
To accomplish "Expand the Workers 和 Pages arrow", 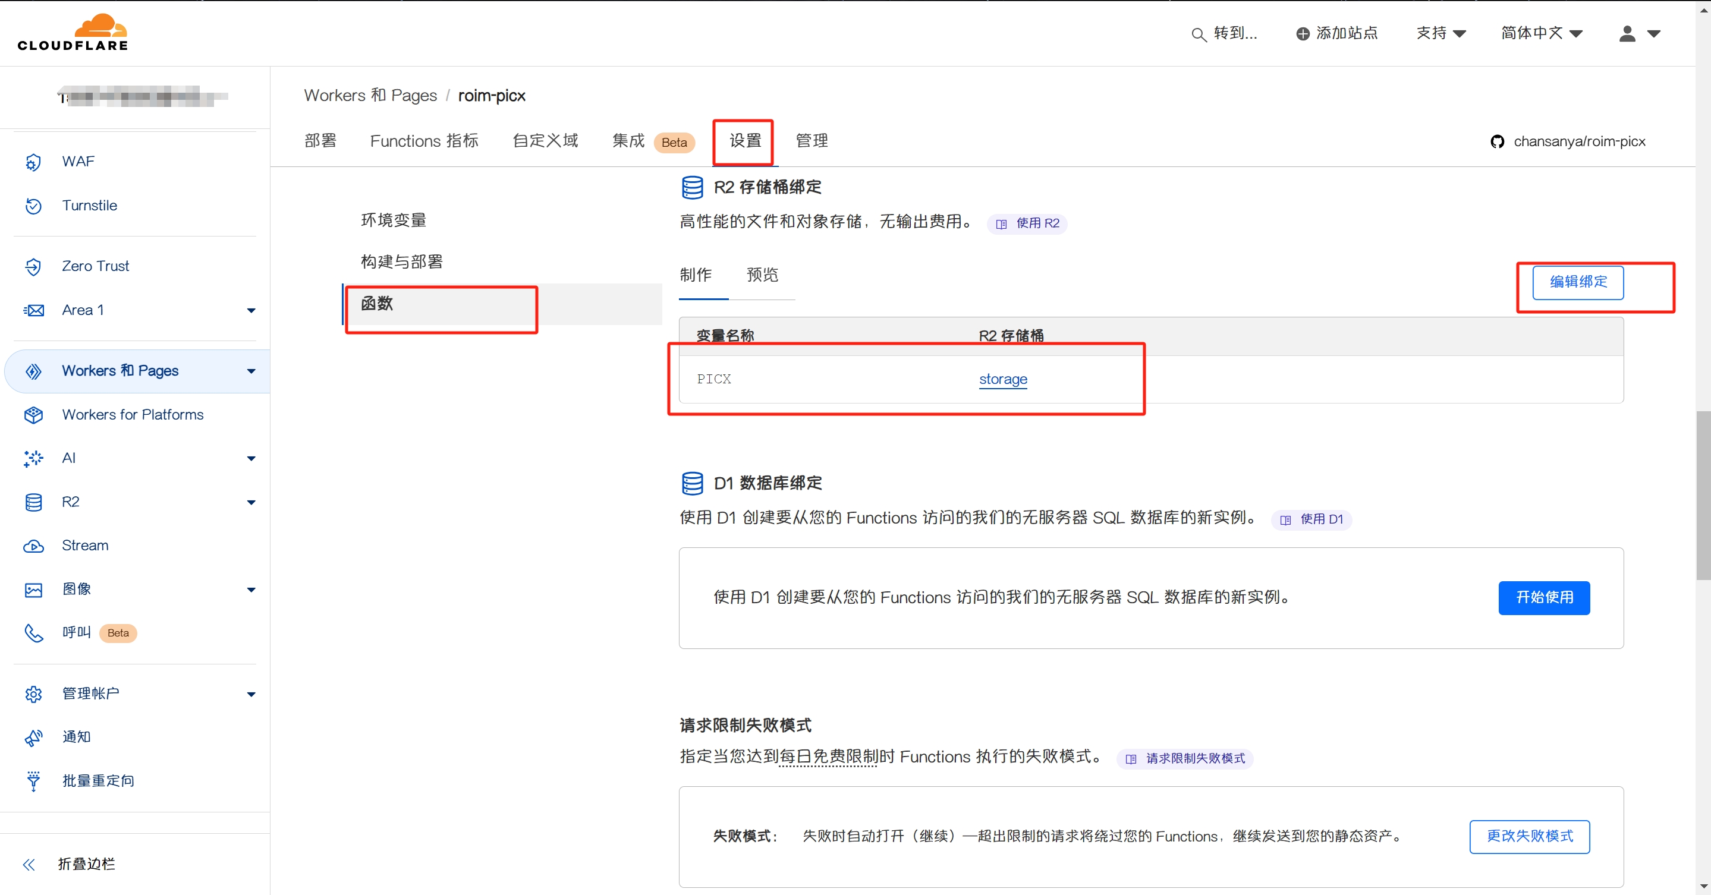I will click(x=251, y=371).
